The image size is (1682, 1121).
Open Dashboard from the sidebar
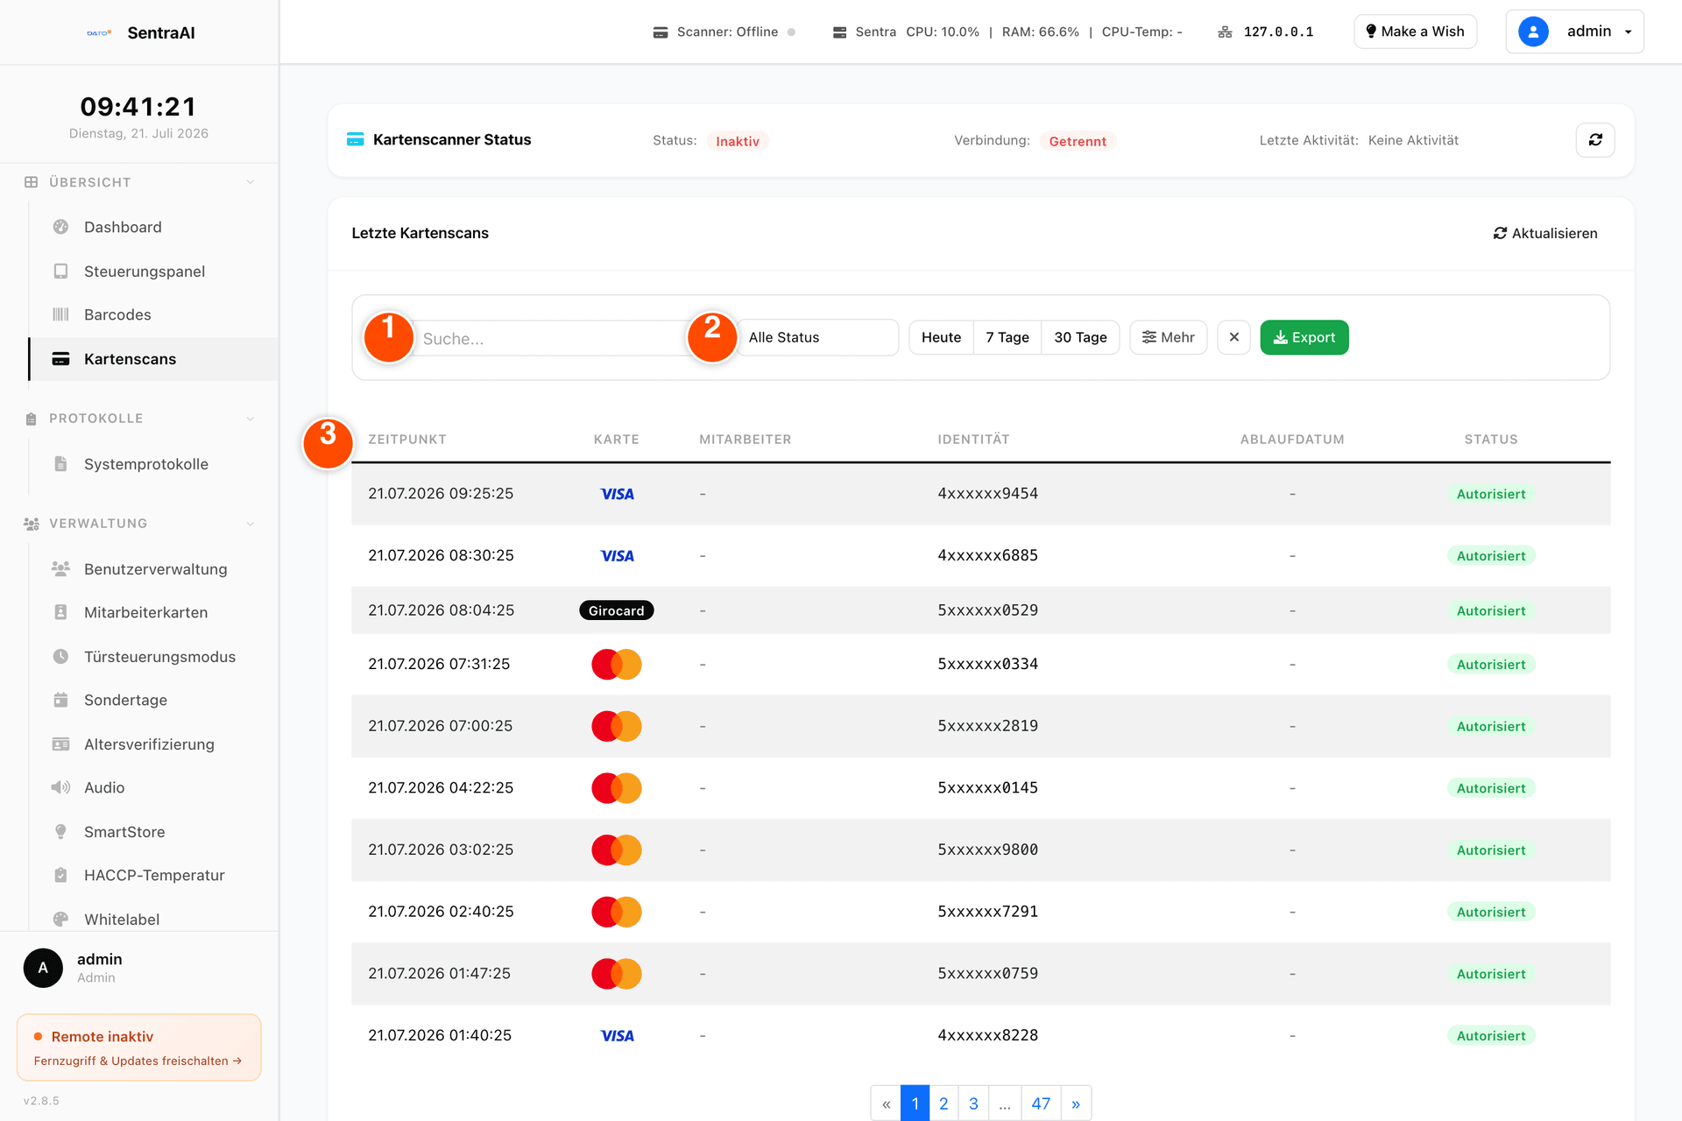click(x=123, y=227)
